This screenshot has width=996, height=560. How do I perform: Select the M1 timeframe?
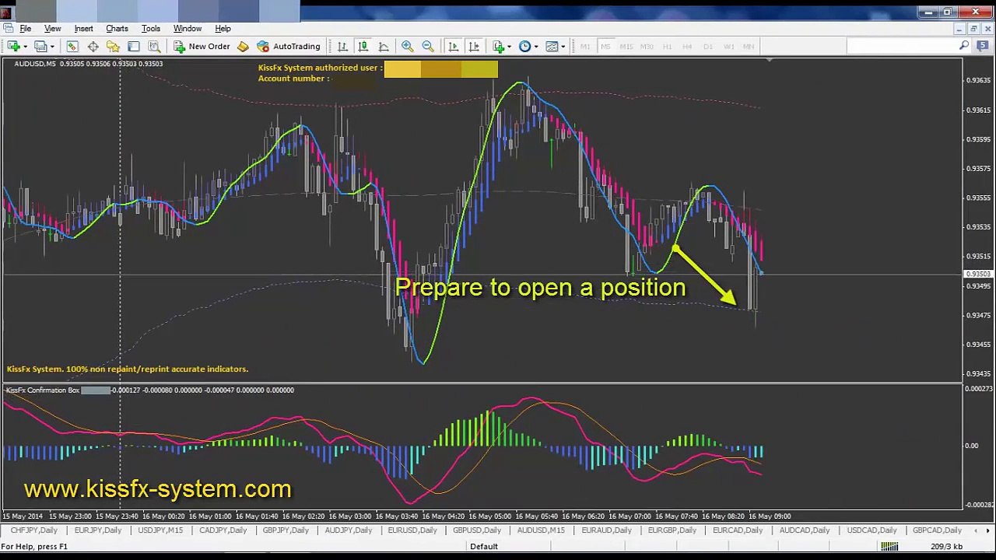[x=585, y=47]
